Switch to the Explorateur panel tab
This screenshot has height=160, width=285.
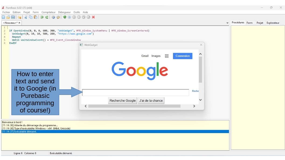tap(273, 23)
